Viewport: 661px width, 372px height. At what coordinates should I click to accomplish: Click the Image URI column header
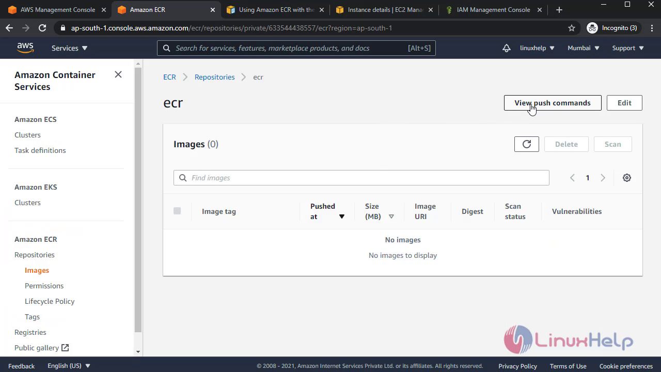pyautogui.click(x=425, y=211)
